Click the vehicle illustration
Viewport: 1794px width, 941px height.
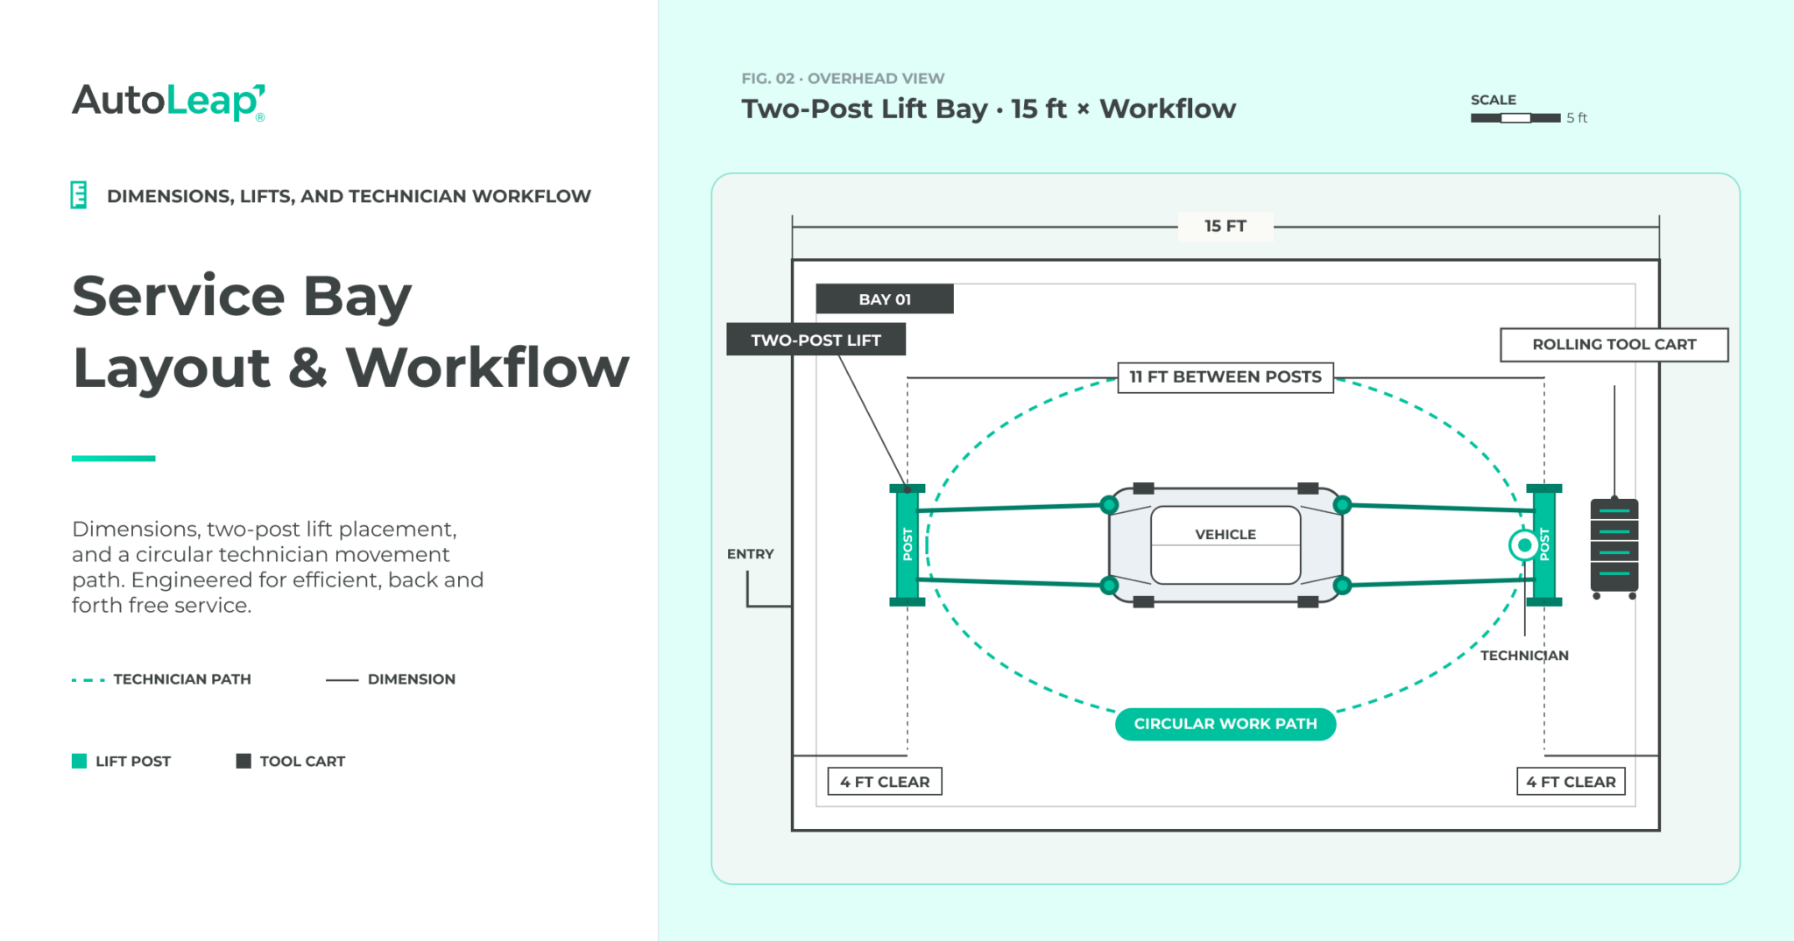[x=1225, y=544]
